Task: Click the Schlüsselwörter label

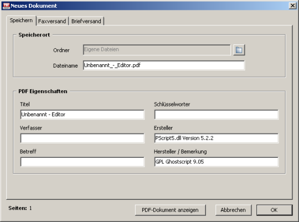Action: click(x=172, y=104)
